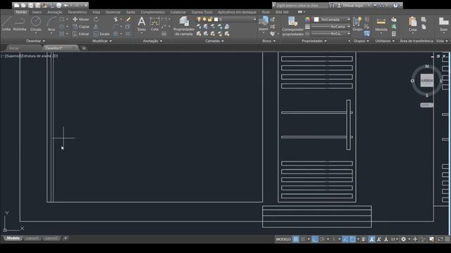Toggle snap mode in status bar
The height and width of the screenshot is (253, 451).
[x=303, y=239]
